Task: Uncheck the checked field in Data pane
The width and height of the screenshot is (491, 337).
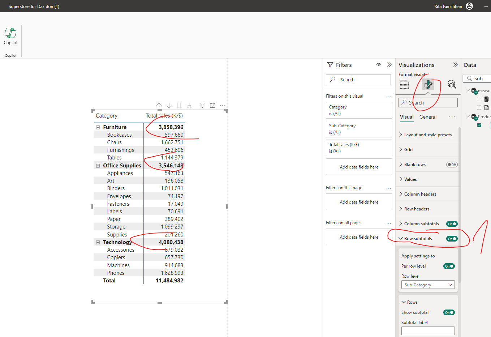Action: point(479,125)
